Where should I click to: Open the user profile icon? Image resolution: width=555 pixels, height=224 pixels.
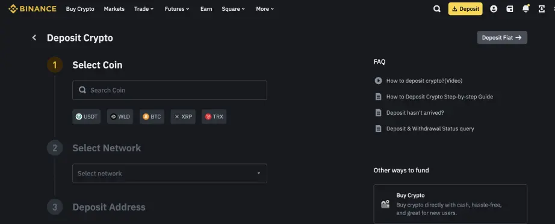tap(494, 9)
